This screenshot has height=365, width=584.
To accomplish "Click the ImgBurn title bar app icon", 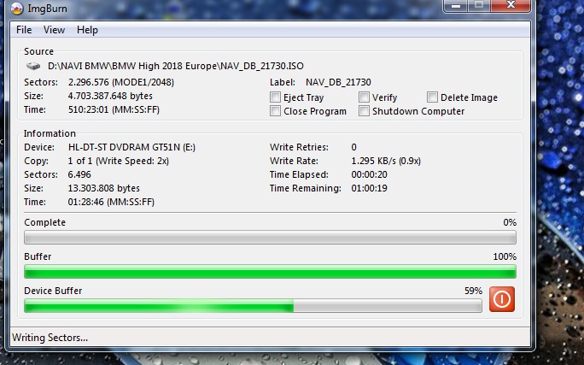I will pyautogui.click(x=17, y=9).
